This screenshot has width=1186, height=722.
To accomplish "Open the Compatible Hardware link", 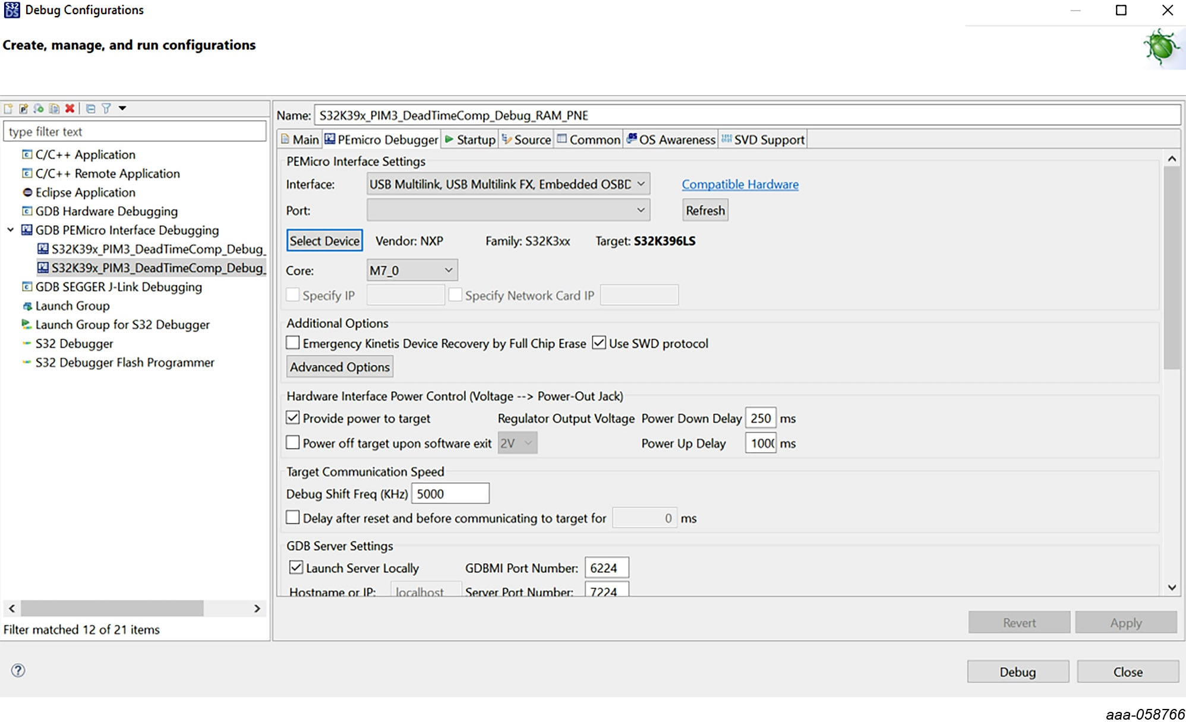I will pos(739,184).
